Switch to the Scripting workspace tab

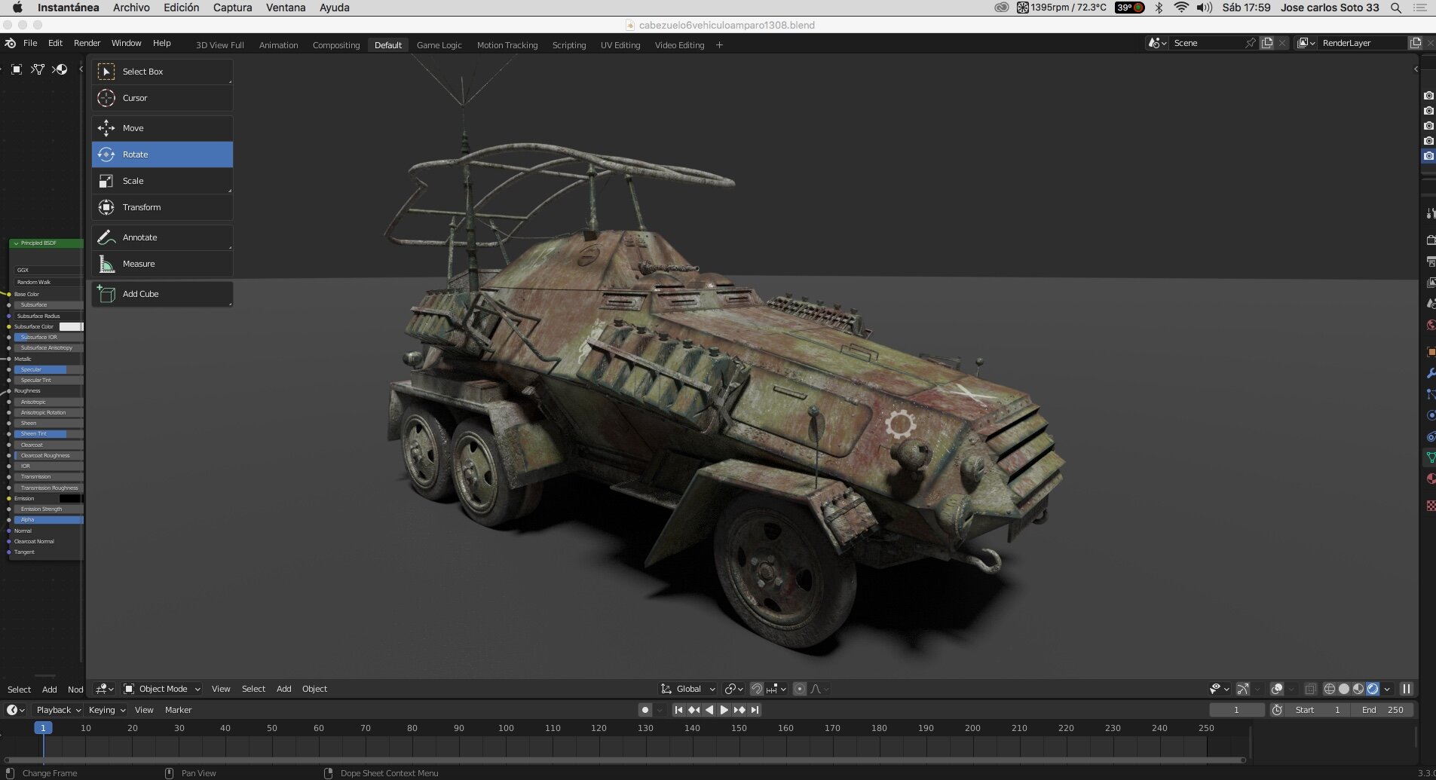click(x=569, y=45)
